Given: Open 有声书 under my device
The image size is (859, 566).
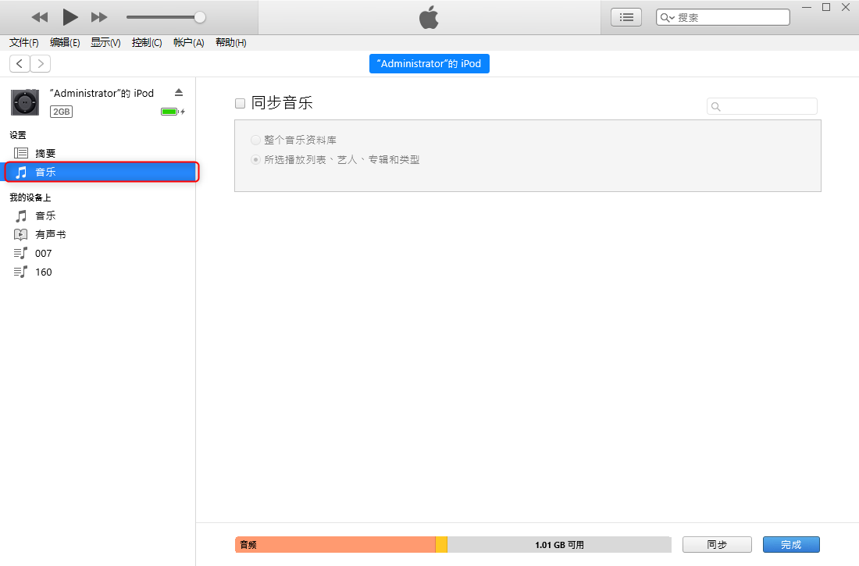Looking at the screenshot, I should (x=98, y=234).
